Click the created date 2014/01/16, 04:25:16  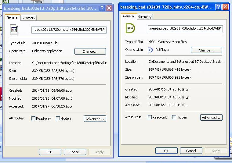pos(169,89)
